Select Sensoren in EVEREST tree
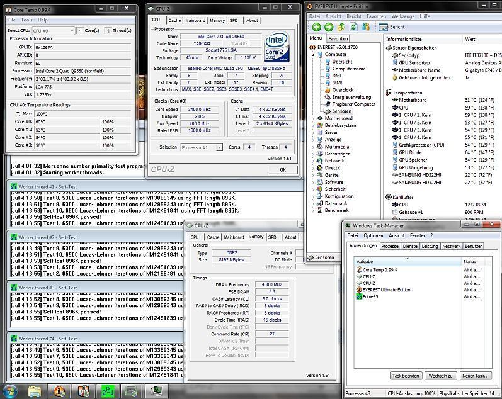The width and height of the screenshot is (502, 399). (x=341, y=111)
